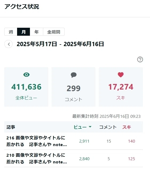Show the 全期間 tab

(x=54, y=32)
